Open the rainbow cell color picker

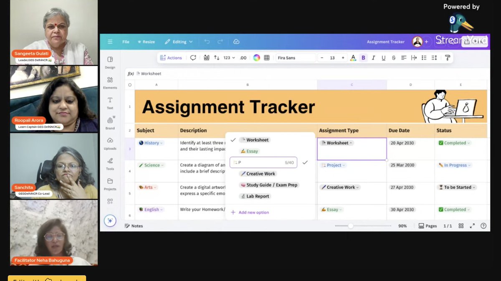tap(256, 58)
